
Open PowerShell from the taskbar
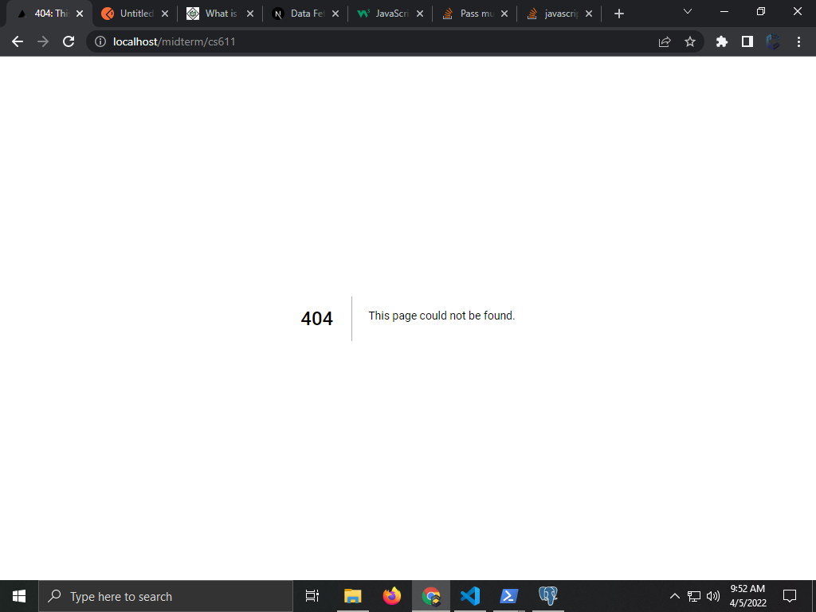click(509, 596)
